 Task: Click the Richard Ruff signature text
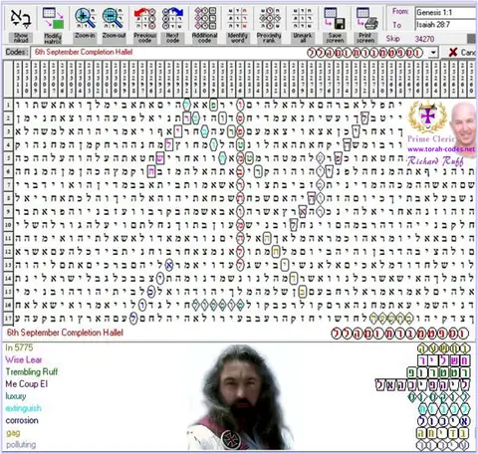pos(435,161)
